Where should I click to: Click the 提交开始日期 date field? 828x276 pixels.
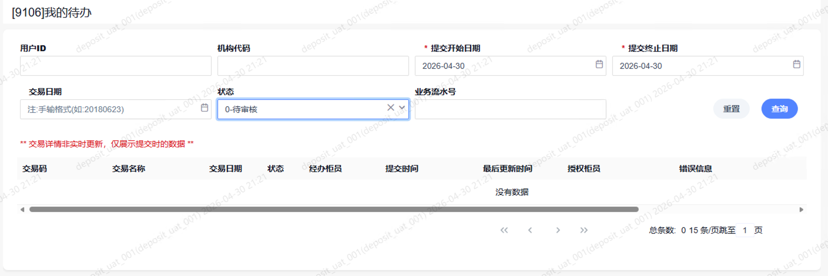[x=511, y=66]
